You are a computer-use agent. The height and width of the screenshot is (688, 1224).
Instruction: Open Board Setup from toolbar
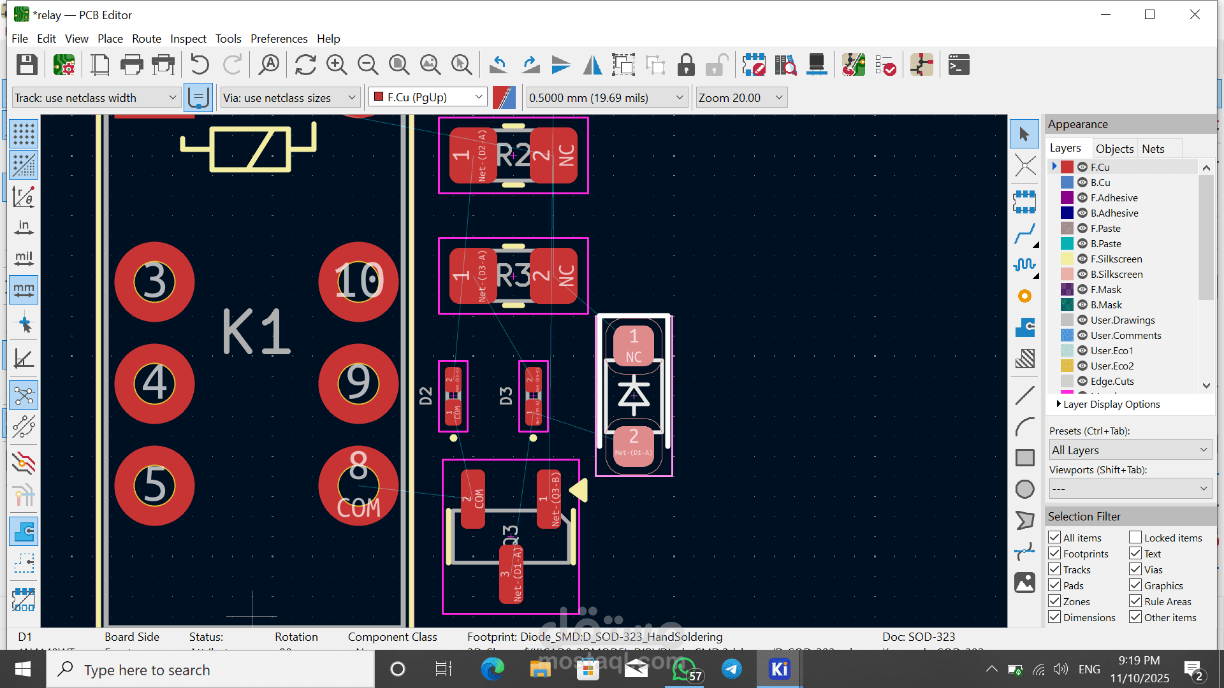click(64, 65)
